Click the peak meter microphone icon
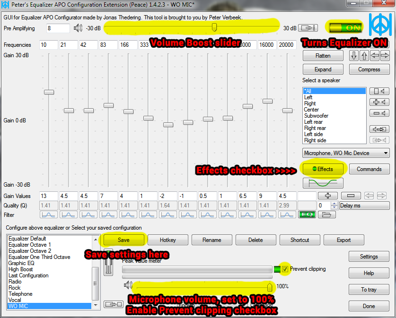Image resolution: width=396 pixels, height=318 pixels. point(108,262)
